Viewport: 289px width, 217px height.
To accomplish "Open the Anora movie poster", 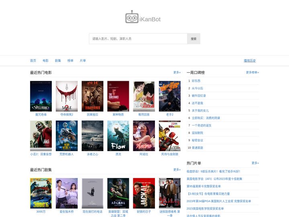I will click(144, 136).
